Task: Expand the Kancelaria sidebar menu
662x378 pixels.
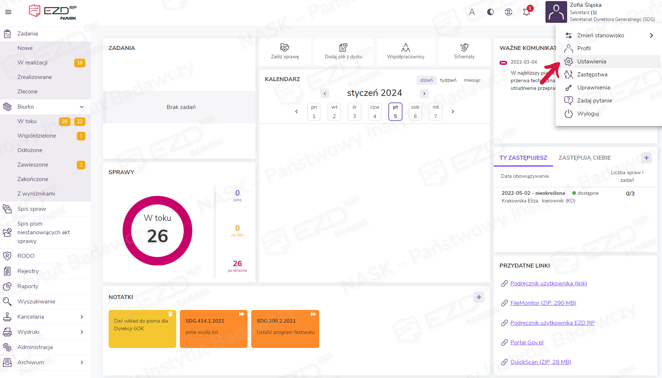Action: point(82,317)
